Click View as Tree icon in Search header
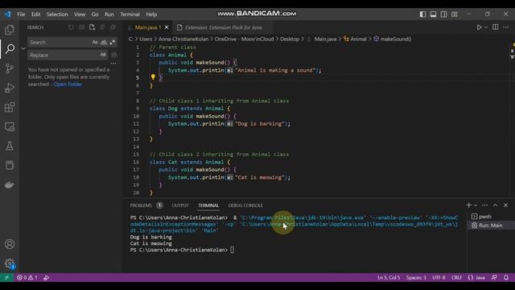Screen dimensions: 515x290 click(x=102, y=27)
